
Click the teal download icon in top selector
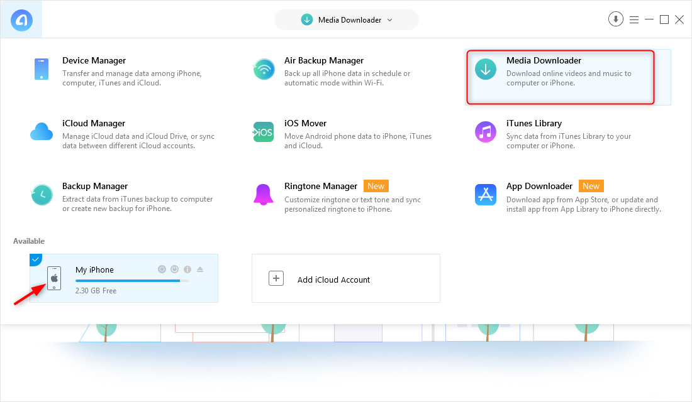[x=307, y=20]
